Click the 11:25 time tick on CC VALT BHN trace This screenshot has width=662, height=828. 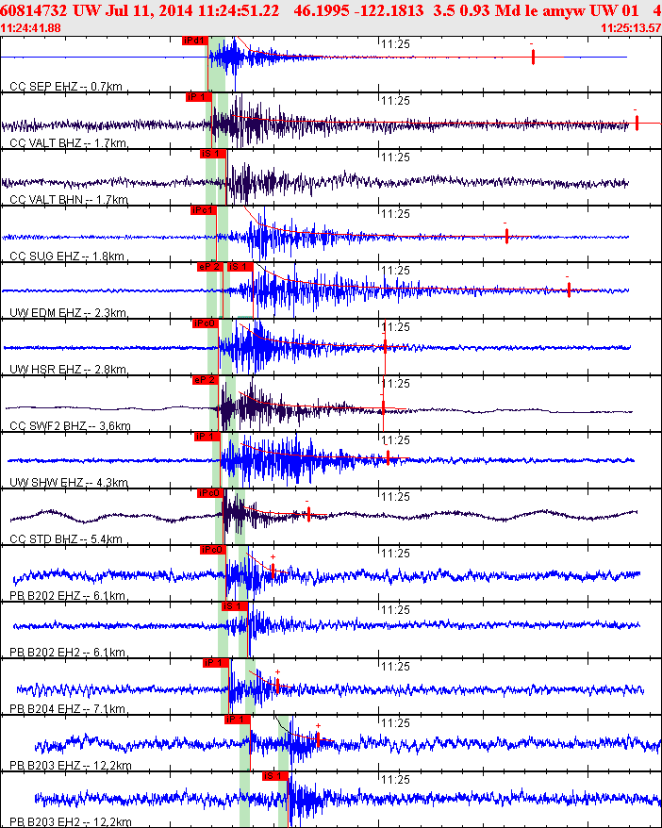point(395,157)
